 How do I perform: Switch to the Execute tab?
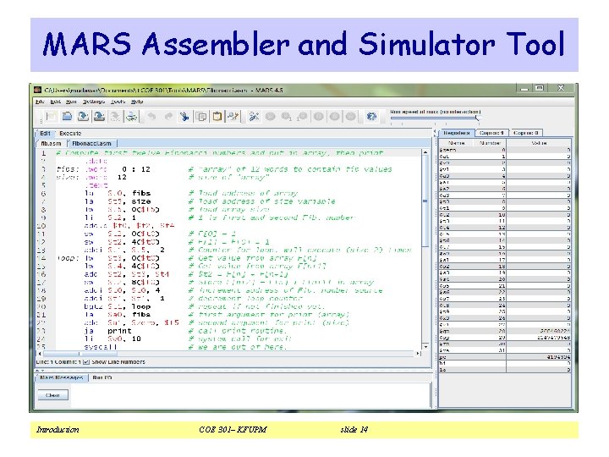70,134
